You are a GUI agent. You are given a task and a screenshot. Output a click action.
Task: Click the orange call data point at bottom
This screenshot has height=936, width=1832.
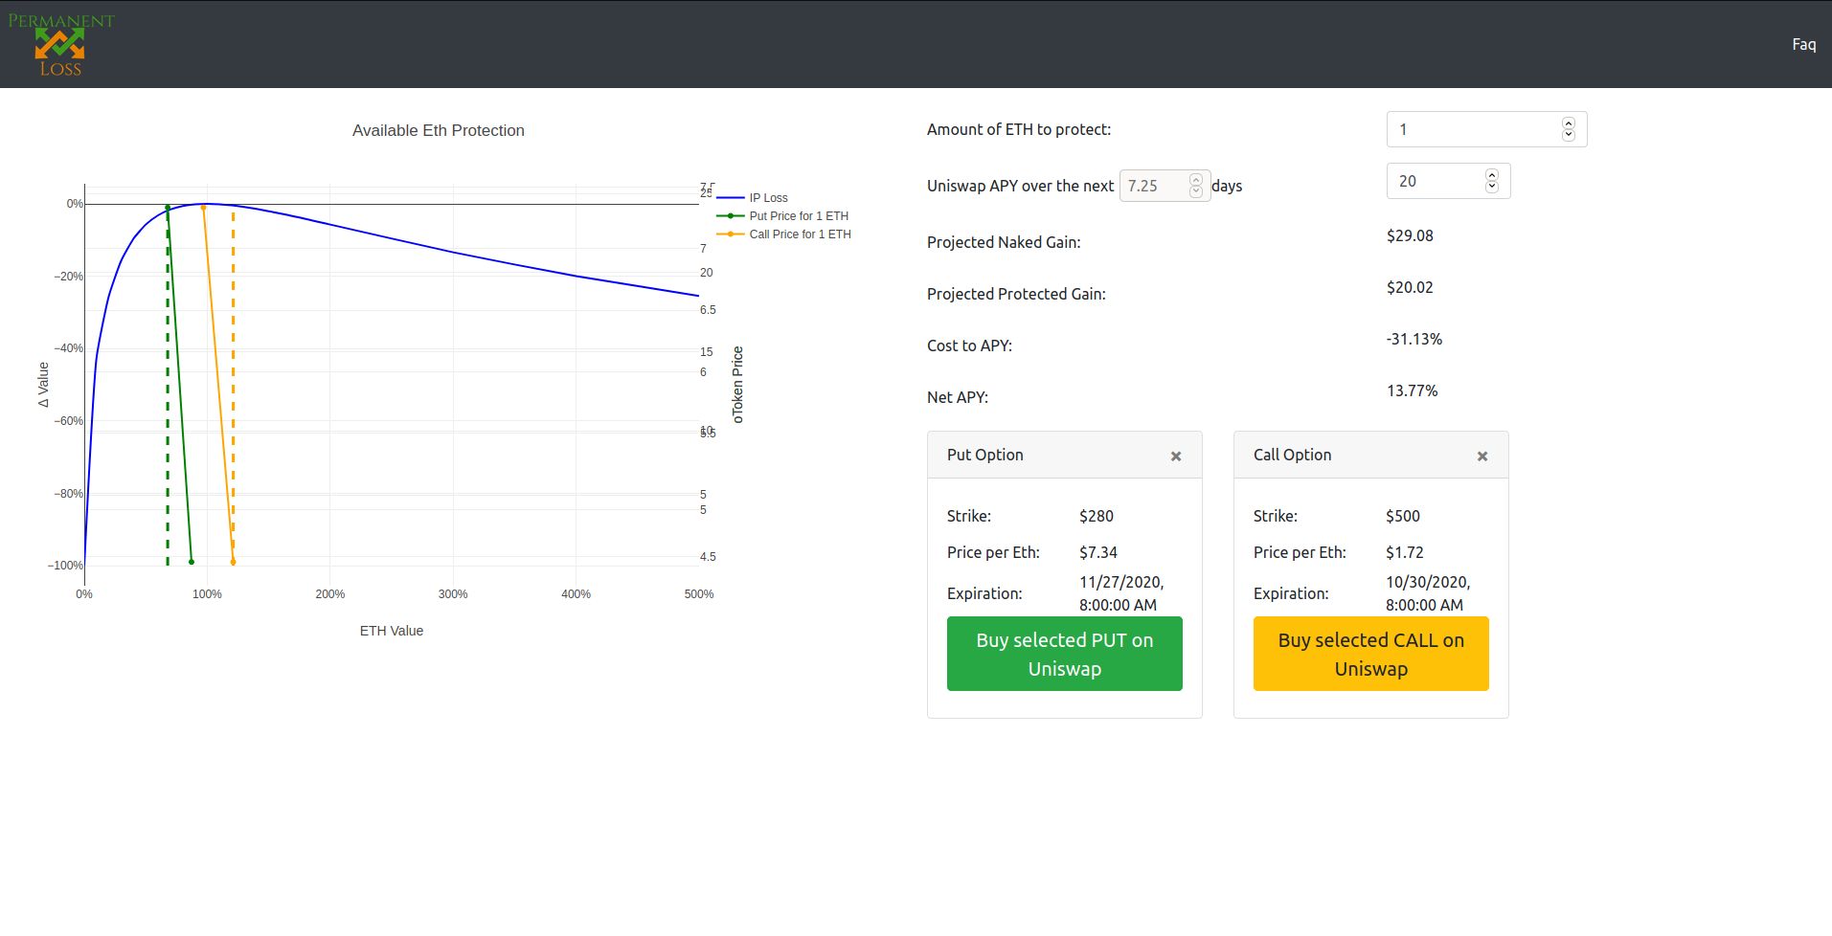pyautogui.click(x=233, y=562)
